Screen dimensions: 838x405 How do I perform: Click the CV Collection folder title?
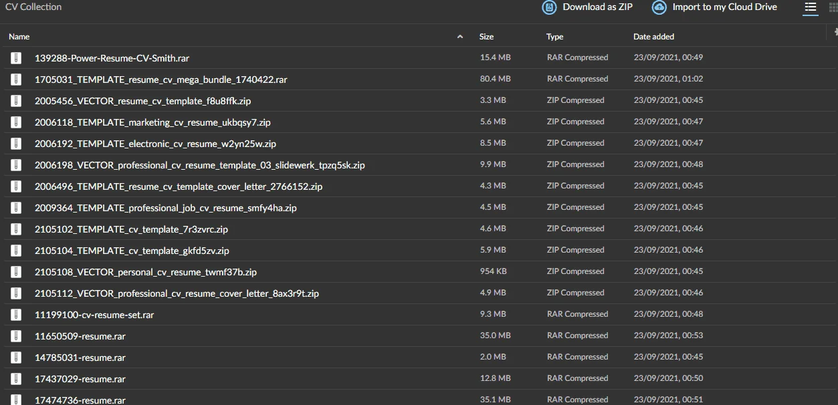[x=33, y=7]
